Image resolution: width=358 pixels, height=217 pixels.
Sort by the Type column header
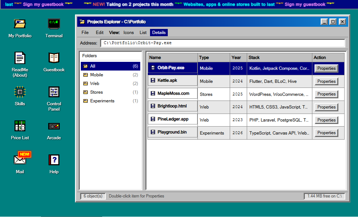[214, 58]
